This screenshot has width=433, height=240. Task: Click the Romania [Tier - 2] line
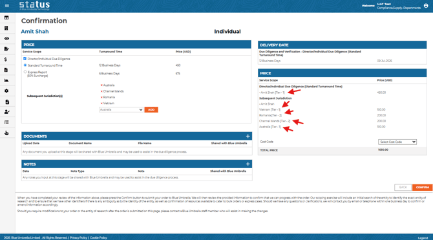point(270,115)
